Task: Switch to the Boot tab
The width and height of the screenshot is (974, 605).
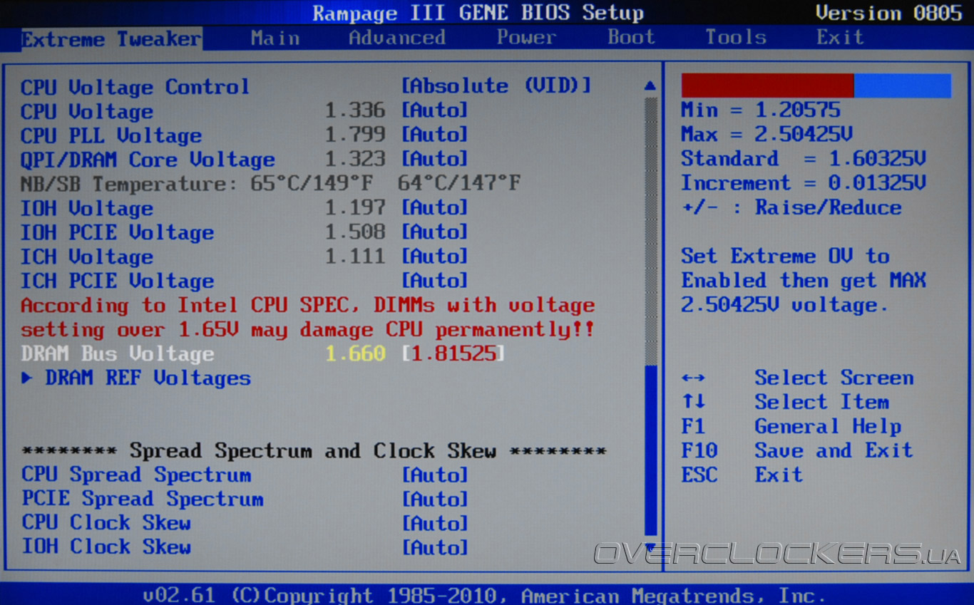Action: pyautogui.click(x=631, y=38)
